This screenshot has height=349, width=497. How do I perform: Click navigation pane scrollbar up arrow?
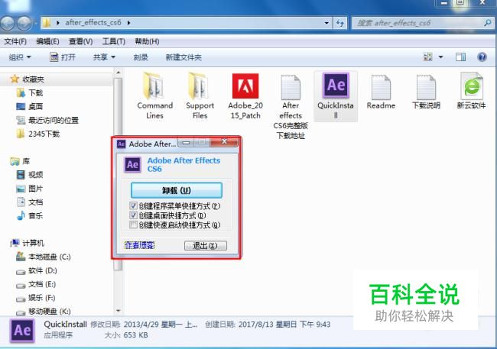[x=118, y=73]
